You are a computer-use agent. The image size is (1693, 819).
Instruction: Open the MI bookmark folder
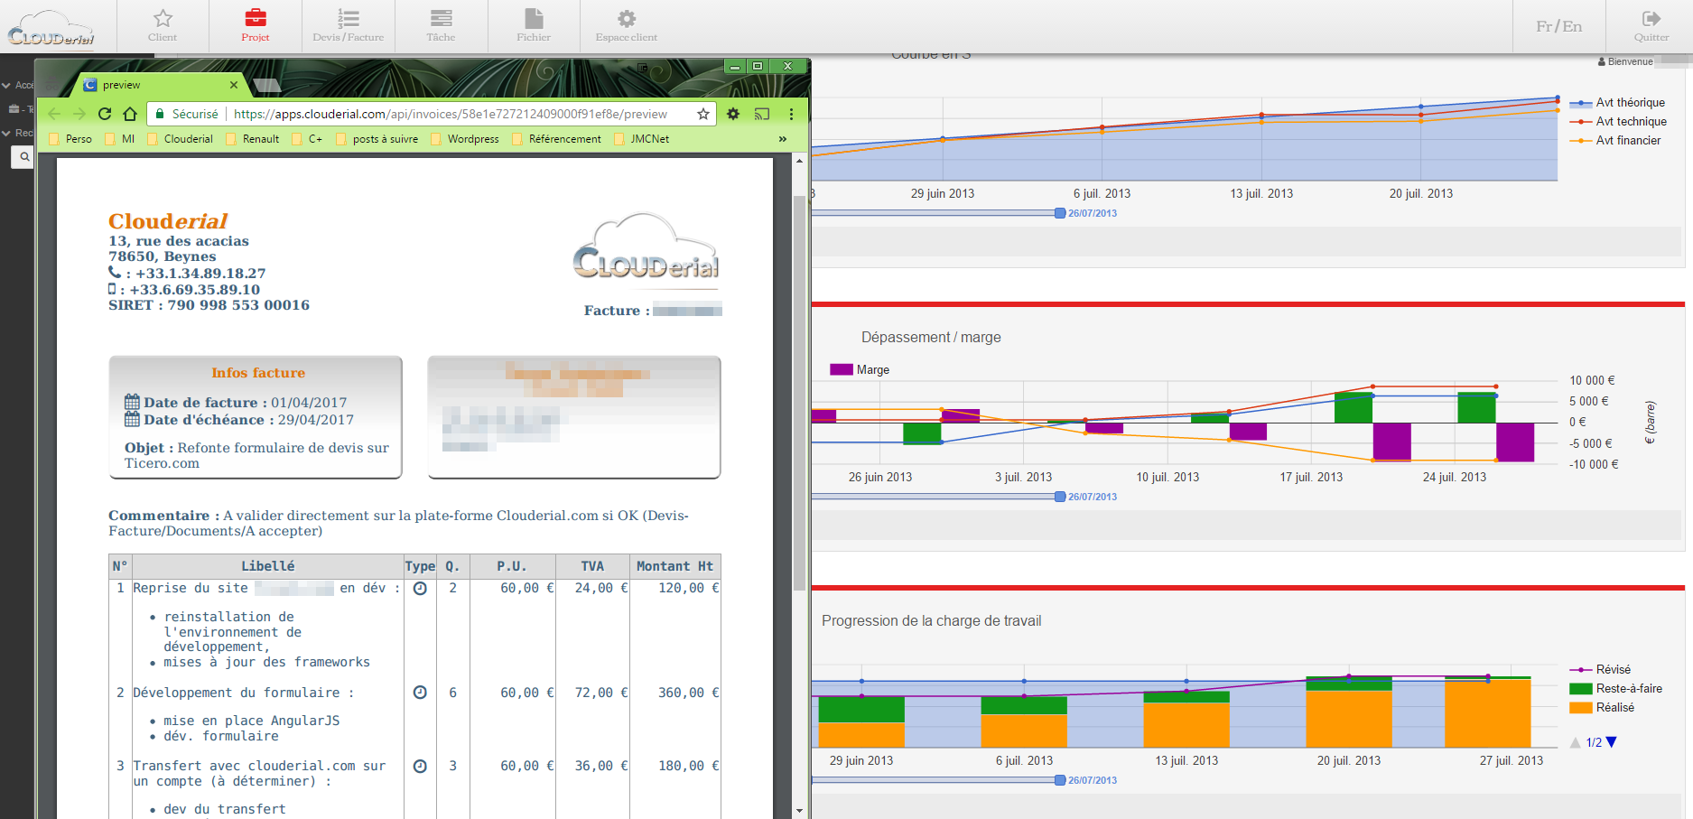point(119,139)
